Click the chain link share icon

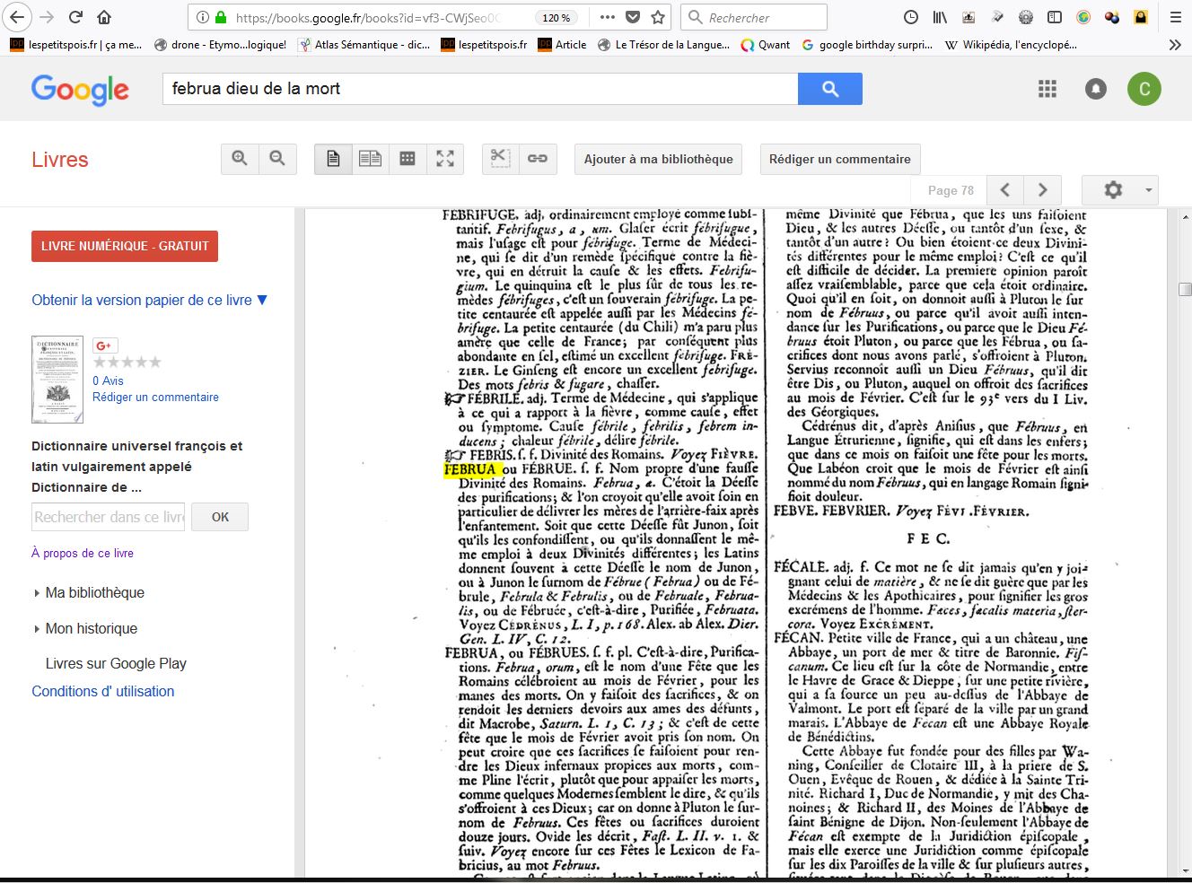pyautogui.click(x=538, y=159)
